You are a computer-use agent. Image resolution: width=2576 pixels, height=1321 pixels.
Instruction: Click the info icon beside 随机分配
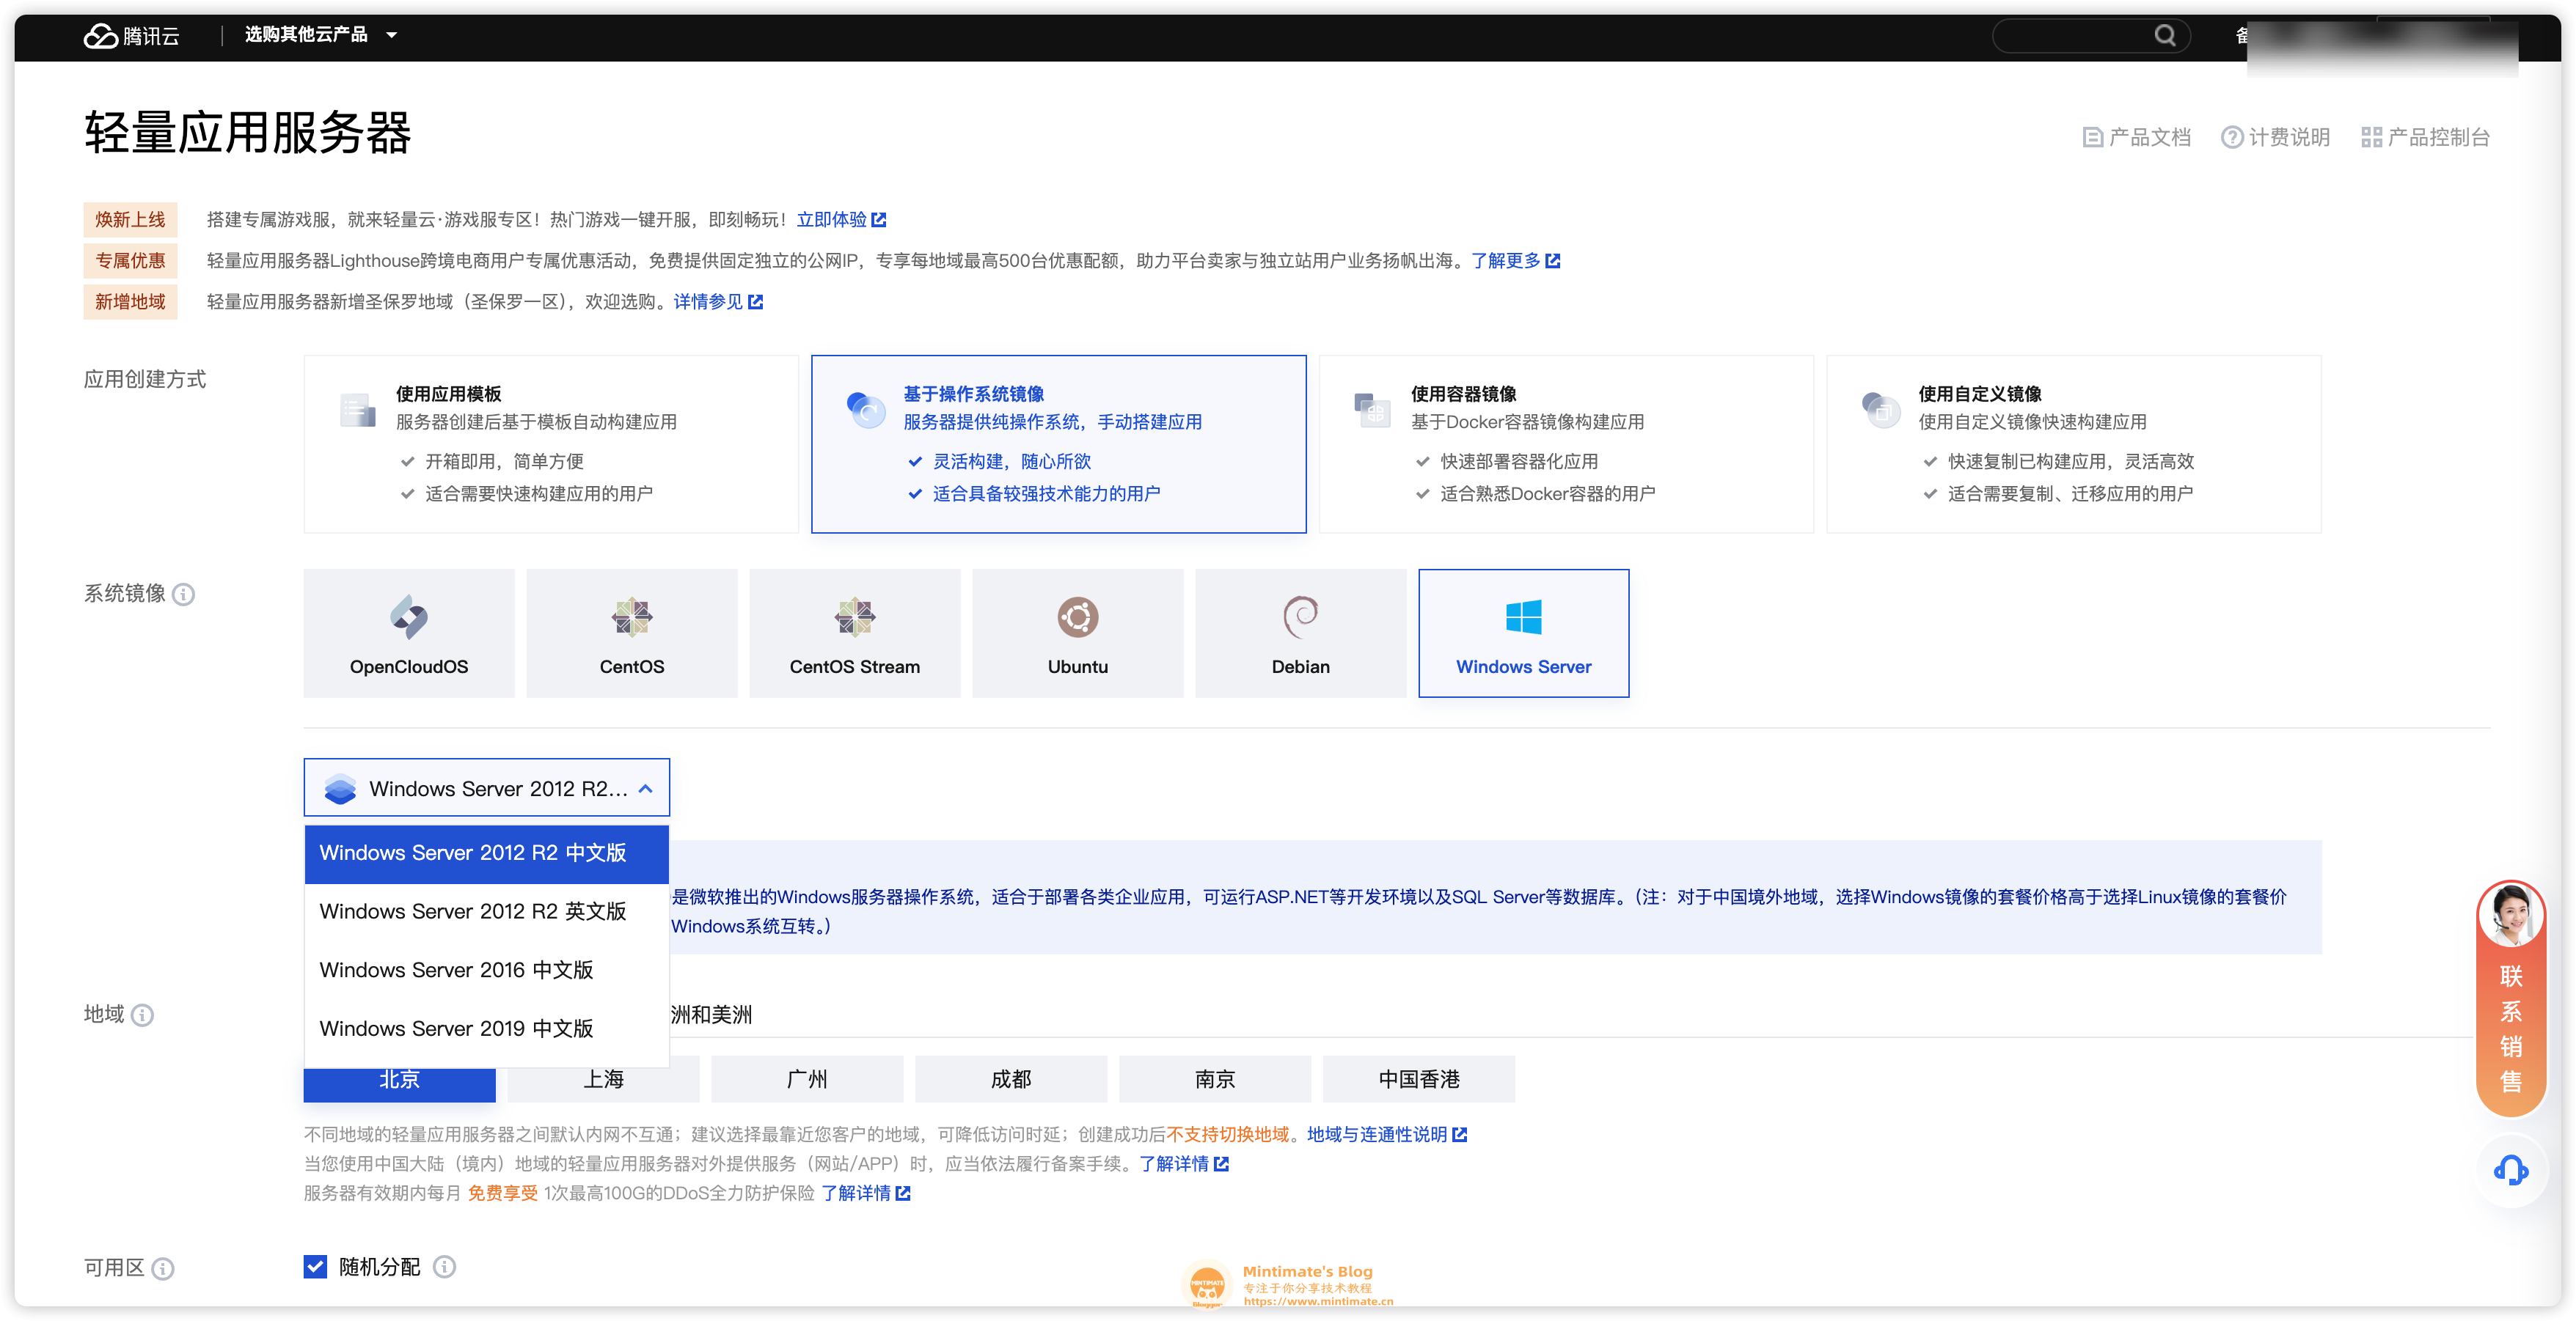(445, 1267)
